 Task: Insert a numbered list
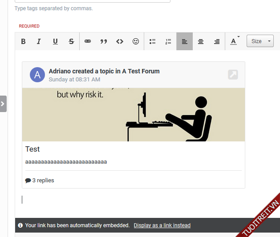(x=168, y=41)
